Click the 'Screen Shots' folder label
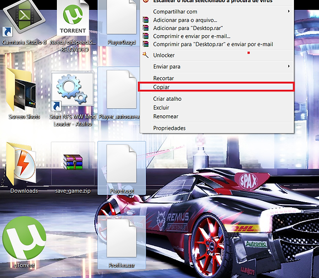 coord(24,116)
